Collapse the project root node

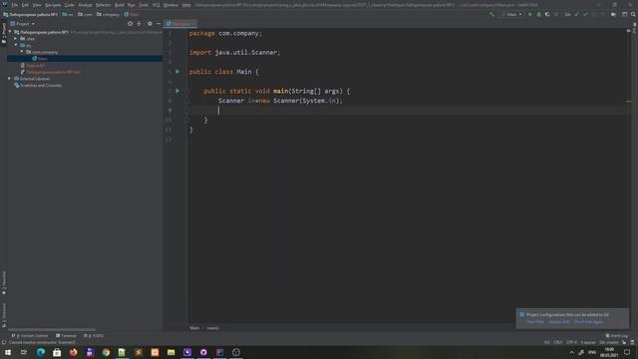10,32
